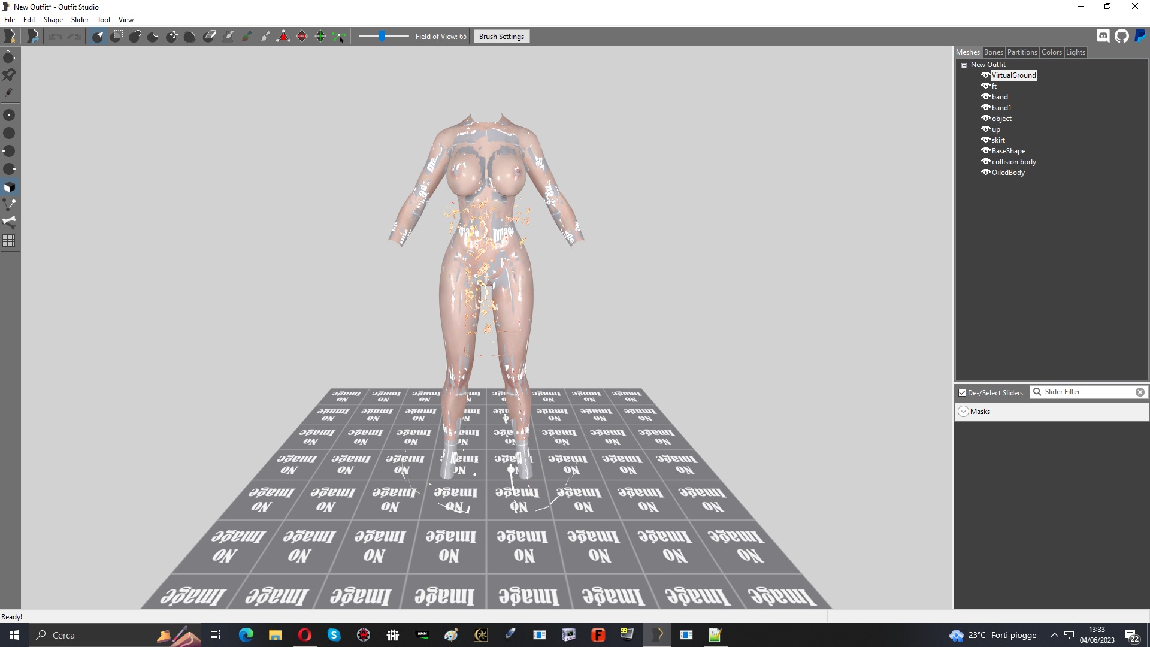Toggle visibility of the object mesh
This screenshot has width=1150, height=647.
[x=985, y=119]
